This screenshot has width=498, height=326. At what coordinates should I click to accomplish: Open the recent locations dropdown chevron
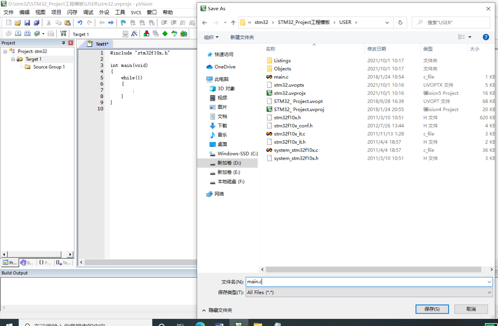pos(225,22)
